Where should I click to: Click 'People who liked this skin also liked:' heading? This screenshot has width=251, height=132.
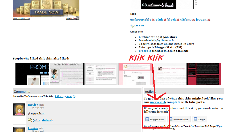pos(41,58)
